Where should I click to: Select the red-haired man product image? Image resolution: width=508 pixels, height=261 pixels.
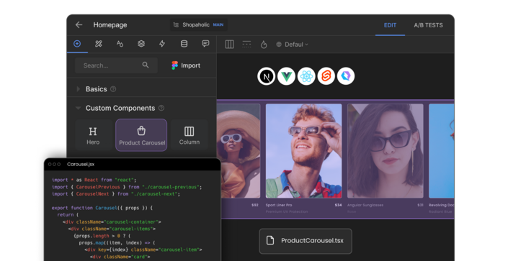click(x=303, y=151)
